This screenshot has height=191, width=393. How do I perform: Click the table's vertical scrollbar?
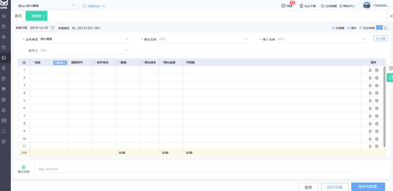pyautogui.click(x=384, y=106)
